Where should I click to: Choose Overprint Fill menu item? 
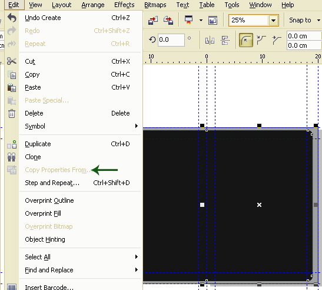[80, 213]
